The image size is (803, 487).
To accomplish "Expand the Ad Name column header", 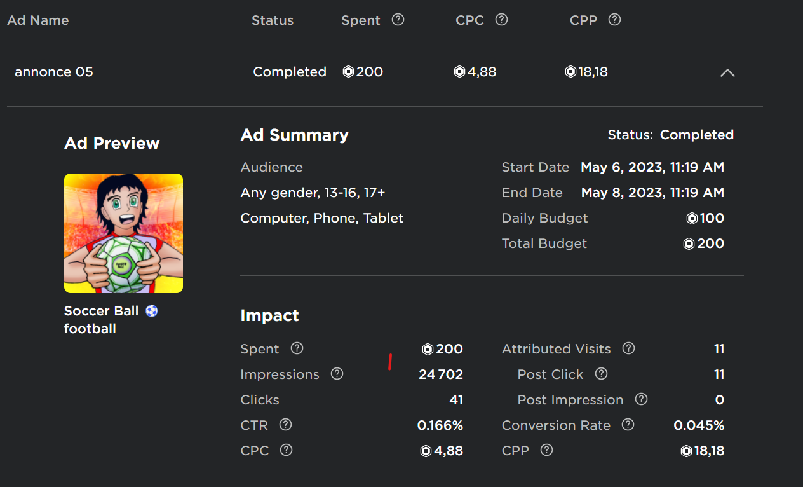I will click(x=38, y=20).
